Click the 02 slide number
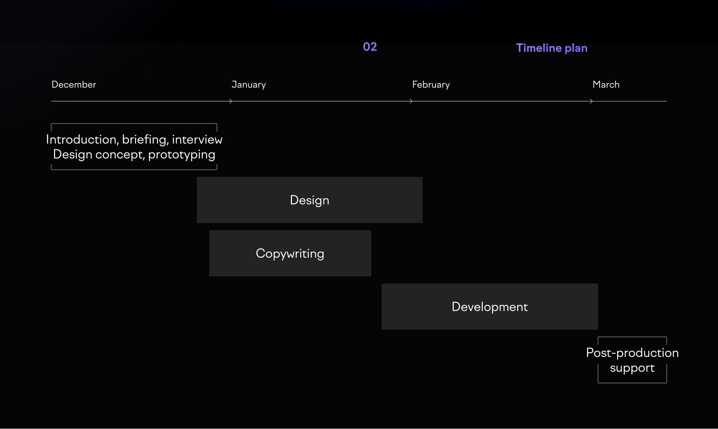The width and height of the screenshot is (718, 429). coord(370,47)
